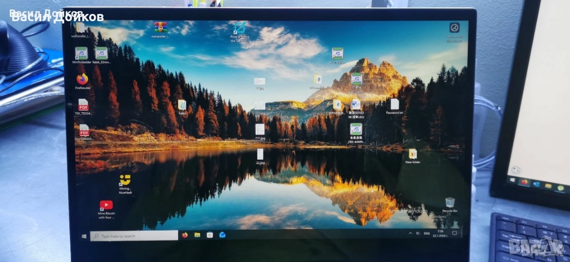
Task: Open the TEK_TDS PDF document
Action: click(x=83, y=105)
